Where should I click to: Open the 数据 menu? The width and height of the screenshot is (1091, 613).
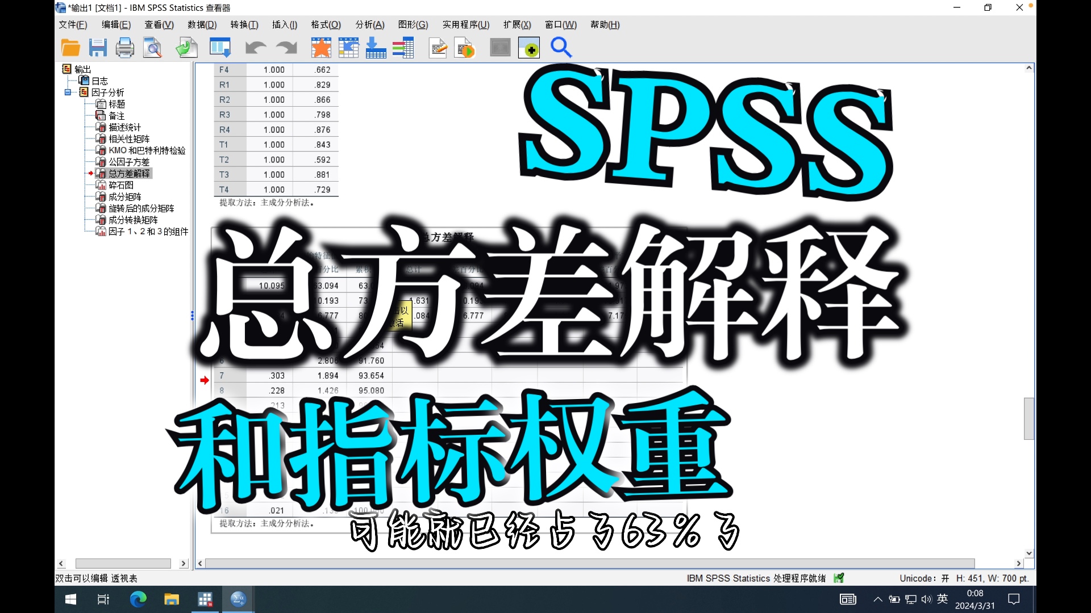(x=202, y=25)
